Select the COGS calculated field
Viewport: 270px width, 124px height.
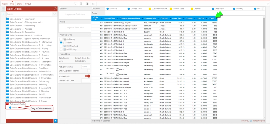click(14, 108)
